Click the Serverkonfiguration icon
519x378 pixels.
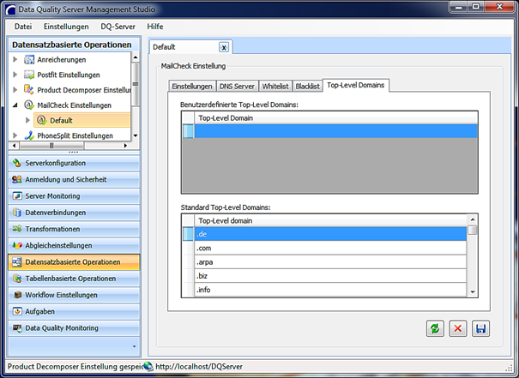pos(17,163)
